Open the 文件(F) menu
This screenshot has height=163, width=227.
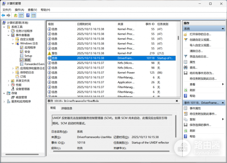(7, 10)
